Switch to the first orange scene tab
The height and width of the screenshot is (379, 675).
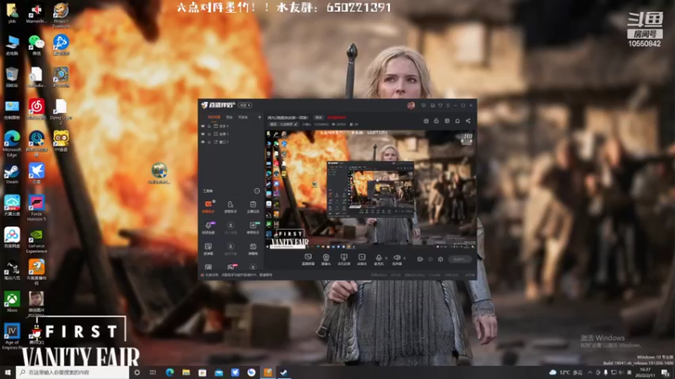[x=214, y=117]
